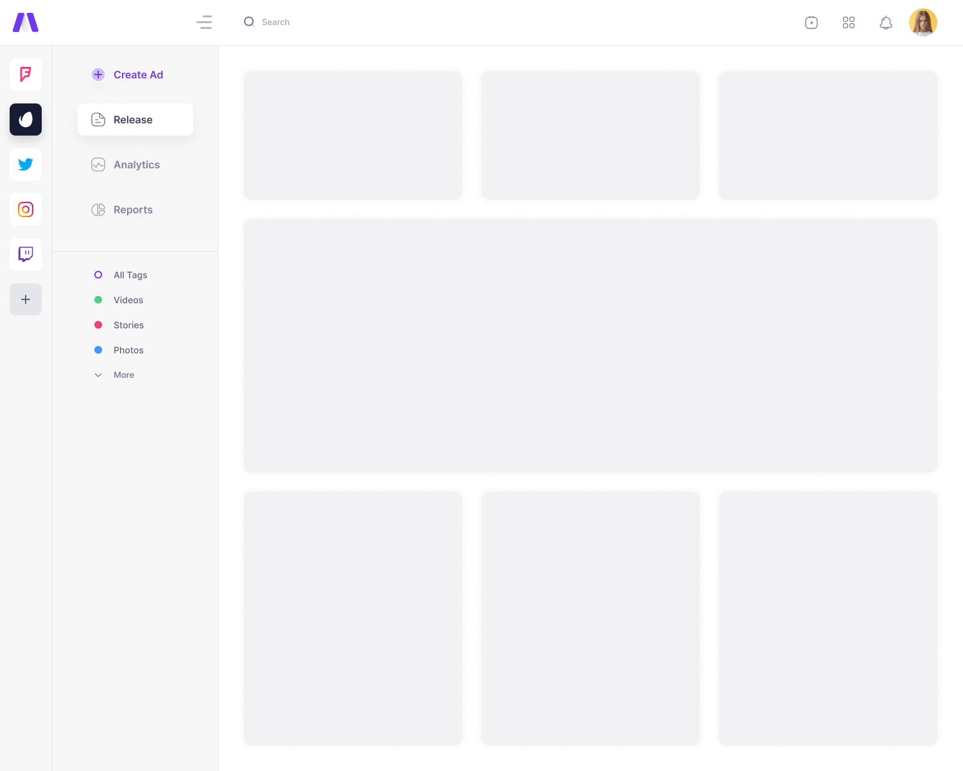
Task: Open the Analytics section
Action: click(135, 164)
